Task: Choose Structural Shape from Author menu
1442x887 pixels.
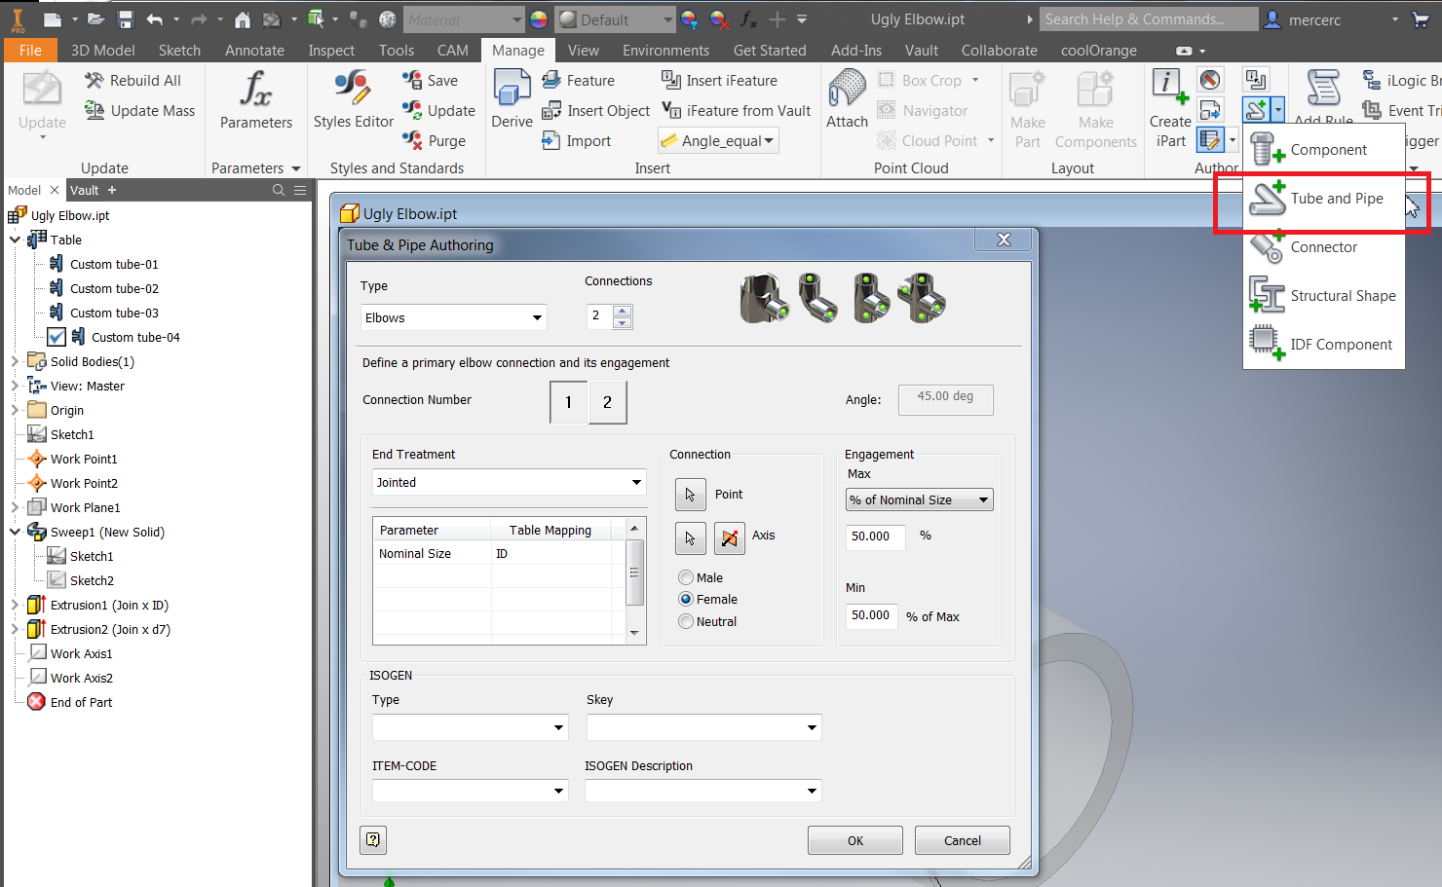Action: [1323, 296]
